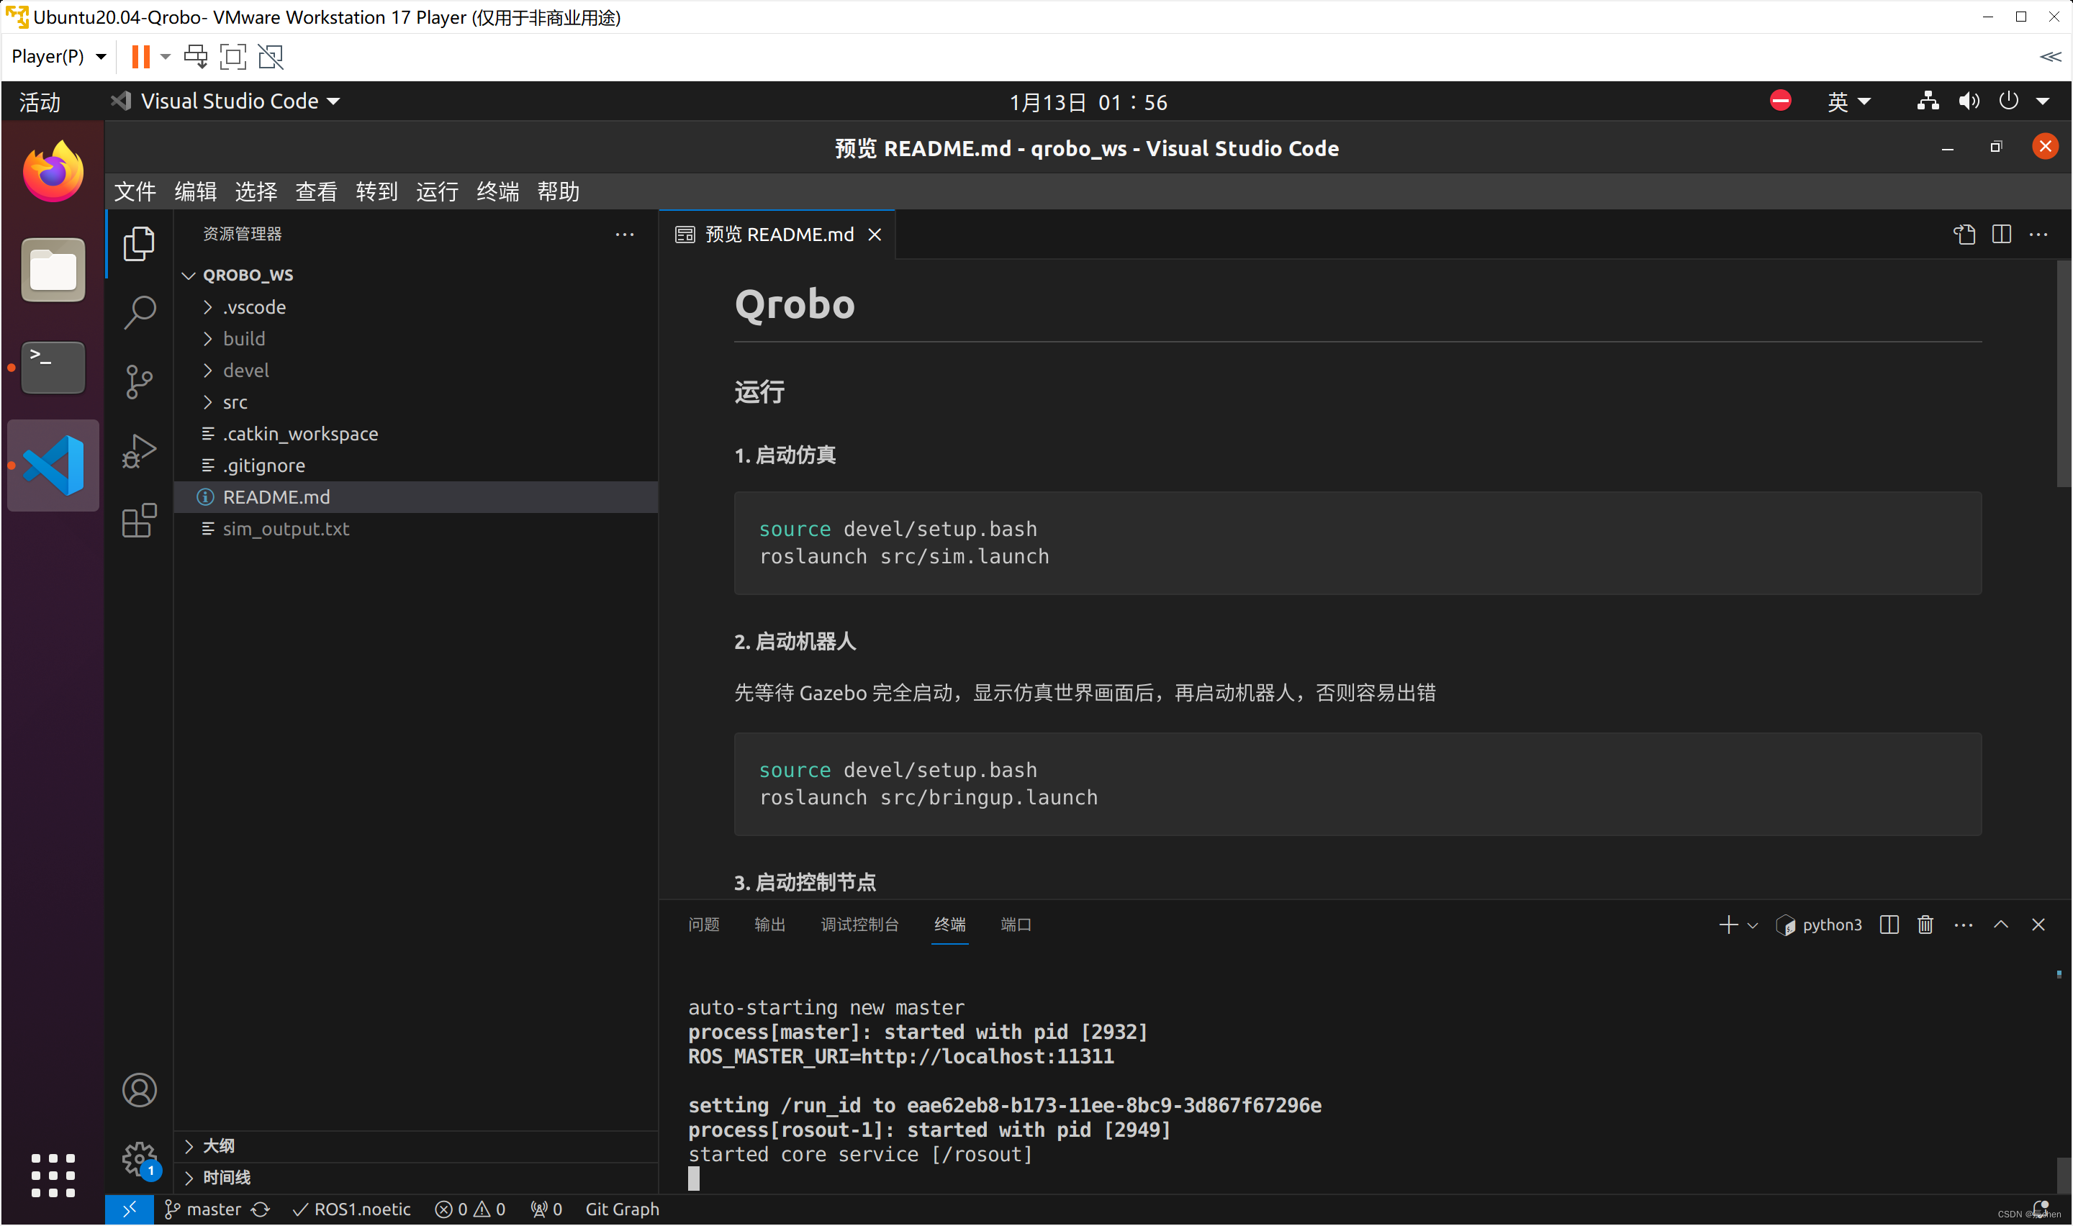Kill the terminal with trash icon
The image size is (2073, 1226).
coord(1925,925)
